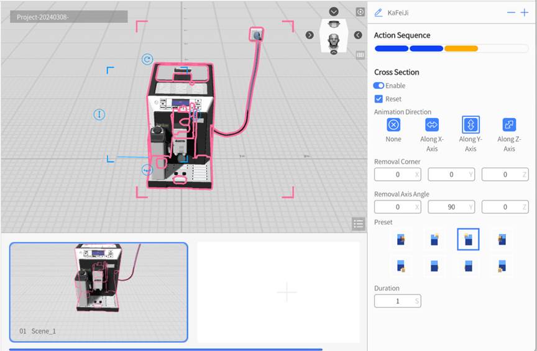
Task: Click the rotate handle above coffee machine
Action: [x=147, y=60]
